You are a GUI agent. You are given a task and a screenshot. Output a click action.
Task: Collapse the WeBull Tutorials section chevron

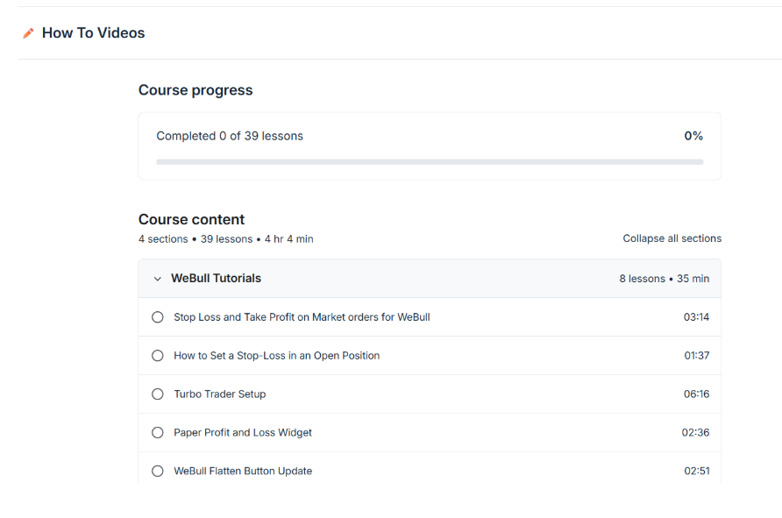[158, 279]
